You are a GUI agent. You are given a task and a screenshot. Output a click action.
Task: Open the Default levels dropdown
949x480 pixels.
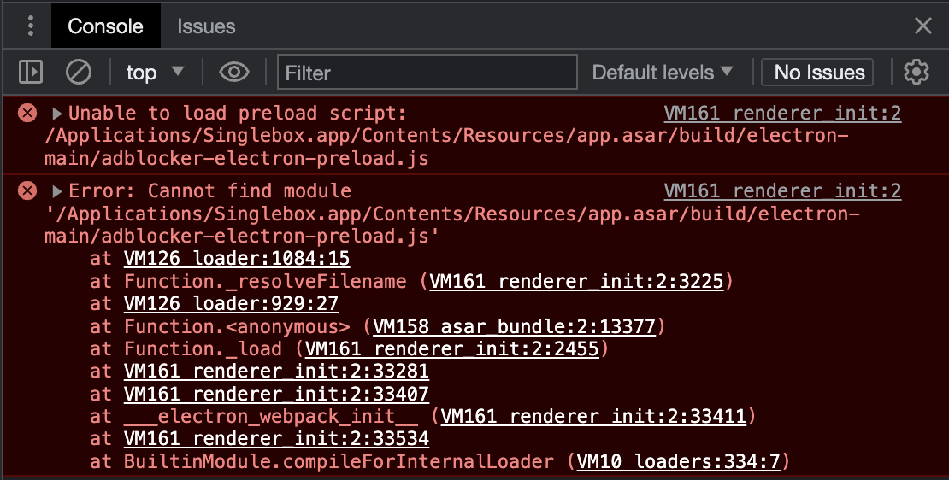[x=663, y=73]
